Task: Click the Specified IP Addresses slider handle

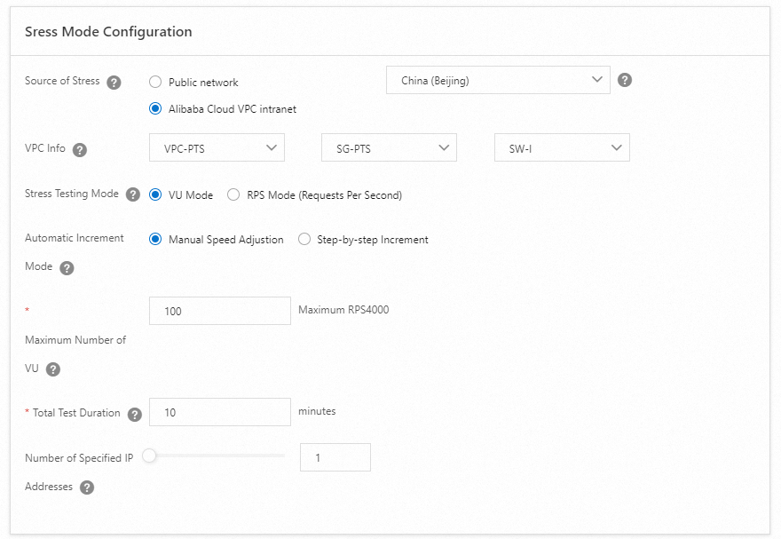Action: pyautogui.click(x=149, y=456)
